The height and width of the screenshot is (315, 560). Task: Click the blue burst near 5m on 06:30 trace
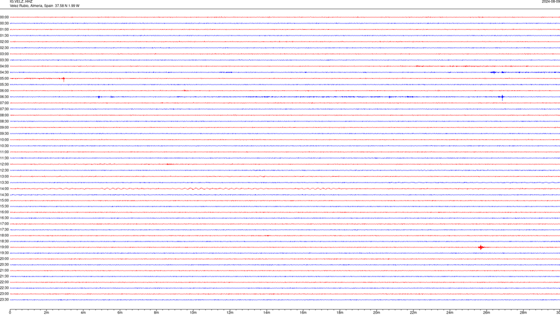pos(99,97)
